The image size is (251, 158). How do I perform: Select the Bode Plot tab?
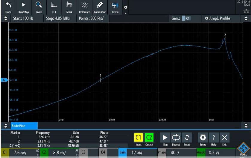coord(24,125)
